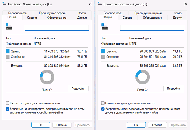Click the gray Свободно swatch in right dialog
Viewport: 190px width, 130px height.
103,57
